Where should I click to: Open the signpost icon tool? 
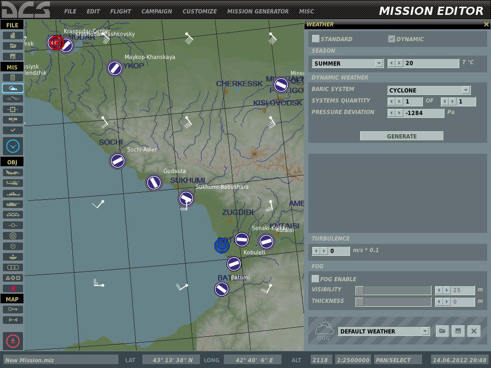[12, 119]
